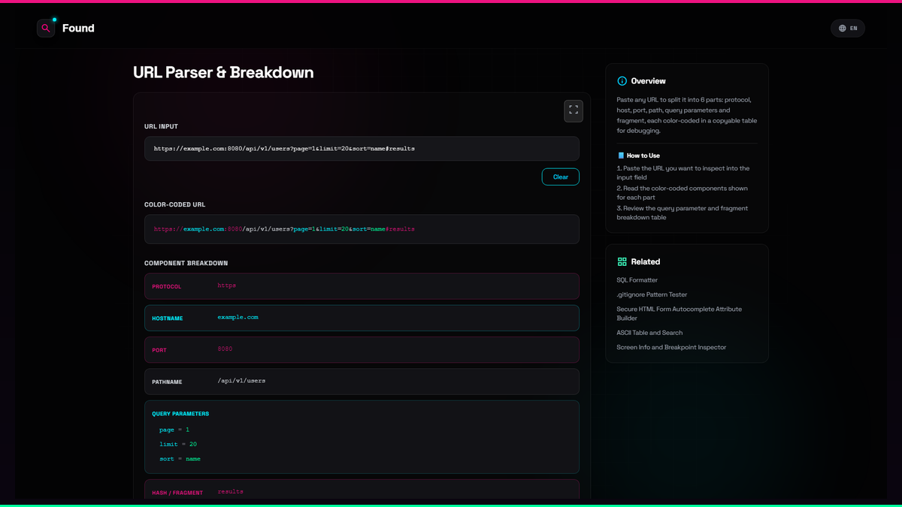This screenshot has height=507, width=902.
Task: Toggle fullscreen mode with the expand icon
Action: tap(574, 110)
